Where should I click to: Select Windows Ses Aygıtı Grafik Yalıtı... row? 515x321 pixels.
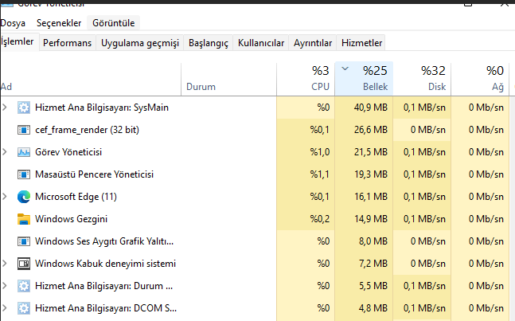pos(255,241)
